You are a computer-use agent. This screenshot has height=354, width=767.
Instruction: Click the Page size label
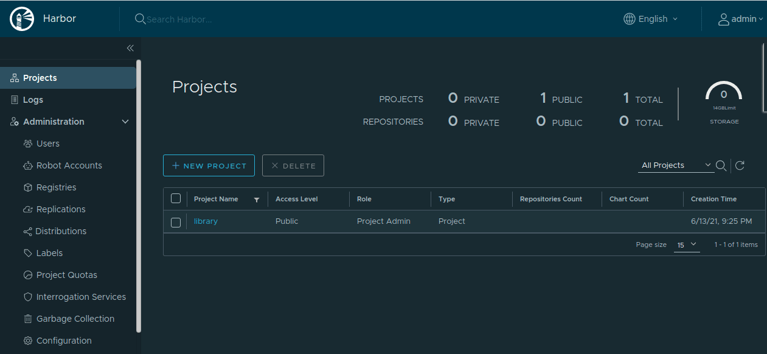[651, 245]
